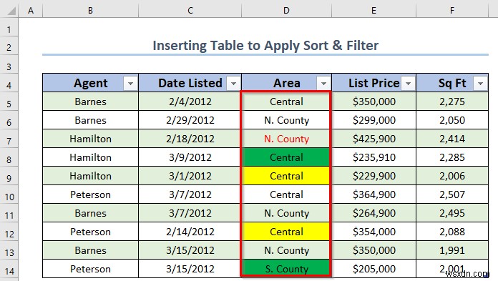This screenshot has height=281, width=498.
Task: Select column E header
Action: click(373, 11)
